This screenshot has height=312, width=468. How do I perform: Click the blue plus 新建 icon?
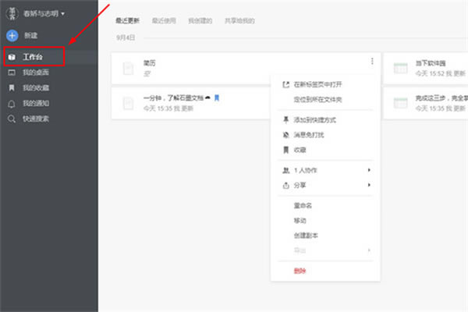[12, 35]
